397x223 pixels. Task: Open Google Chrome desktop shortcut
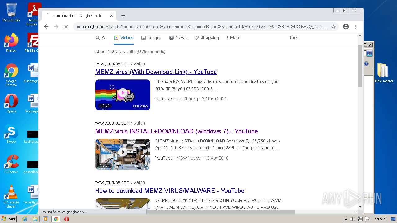coord(11,75)
